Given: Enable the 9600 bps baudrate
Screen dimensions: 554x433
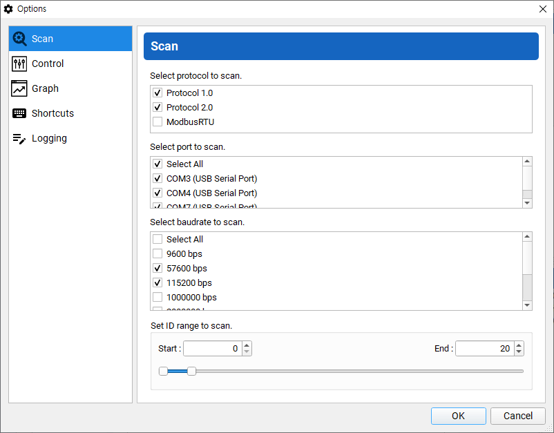Looking at the screenshot, I should 157,253.
